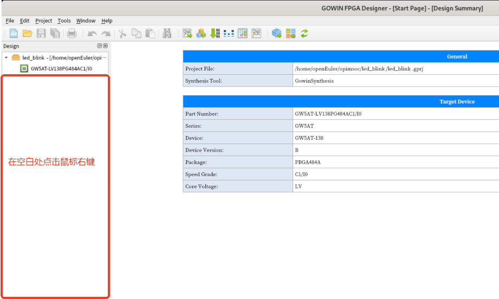Create a new file with the New icon
499x299 pixels.
point(14,33)
